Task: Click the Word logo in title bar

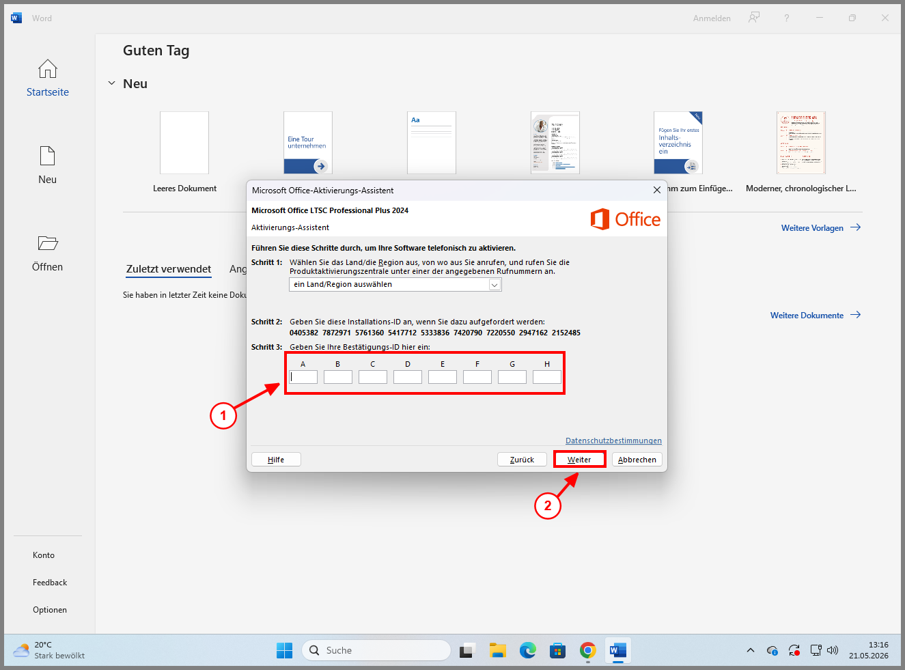Action: click(x=16, y=18)
